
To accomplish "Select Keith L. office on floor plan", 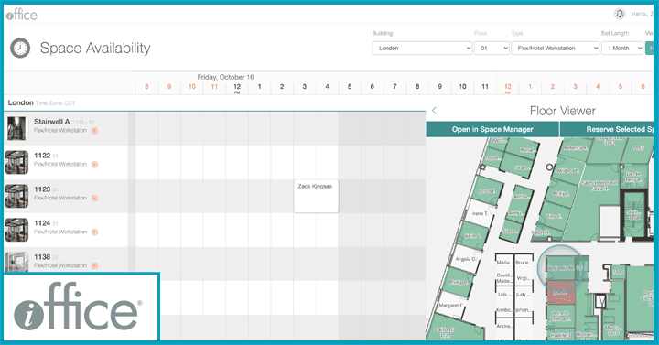I will (x=473, y=236).
